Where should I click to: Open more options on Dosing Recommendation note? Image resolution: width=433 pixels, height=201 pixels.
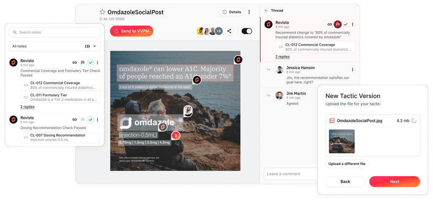[x=98, y=120]
